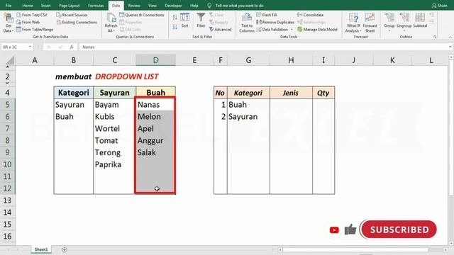
Task: Open Existing Connections
Action: (x=77, y=22)
